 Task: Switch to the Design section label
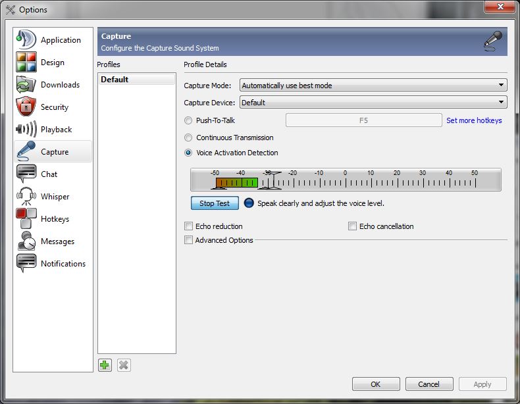click(53, 63)
